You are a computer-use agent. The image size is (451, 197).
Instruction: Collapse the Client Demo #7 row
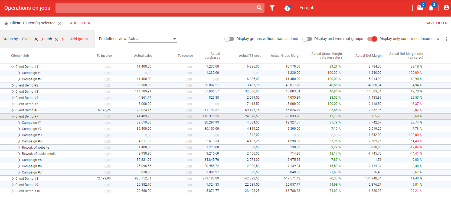[x=12, y=116]
